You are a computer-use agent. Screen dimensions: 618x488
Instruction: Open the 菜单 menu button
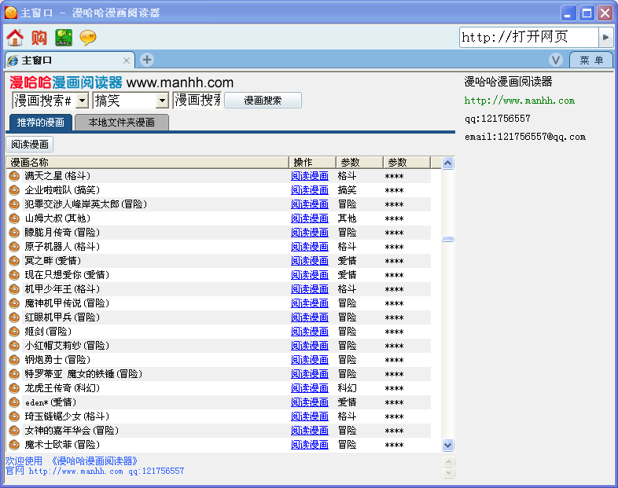coord(591,61)
